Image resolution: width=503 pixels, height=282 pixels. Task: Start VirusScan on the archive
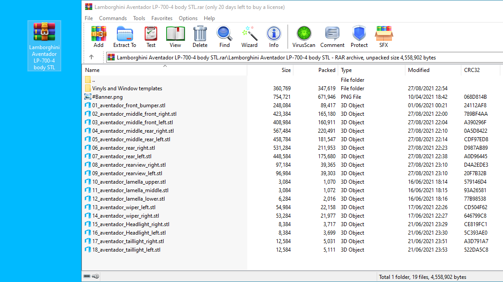coord(304,37)
